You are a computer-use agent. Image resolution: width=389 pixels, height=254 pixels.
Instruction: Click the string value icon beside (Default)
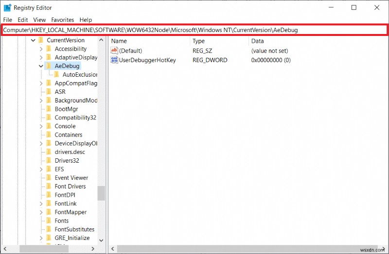click(114, 51)
